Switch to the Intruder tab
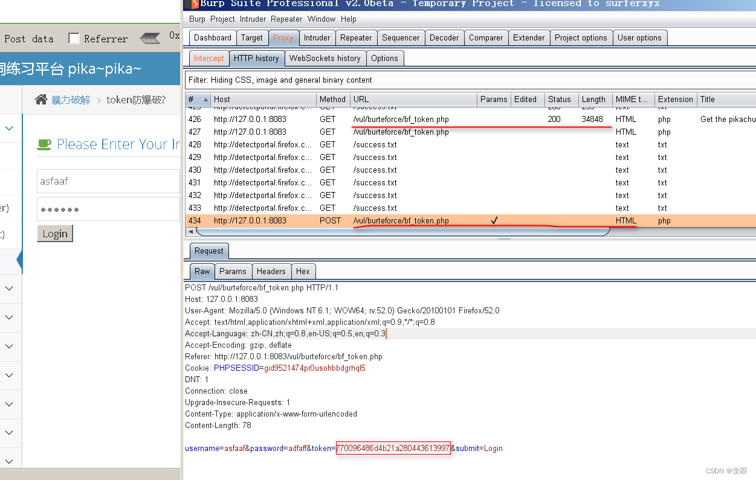Viewport: 756px width, 480px height. [x=317, y=37]
